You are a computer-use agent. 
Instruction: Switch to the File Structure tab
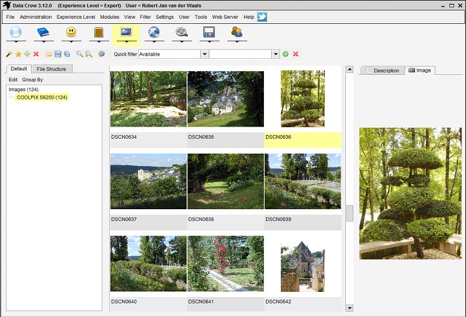click(52, 69)
